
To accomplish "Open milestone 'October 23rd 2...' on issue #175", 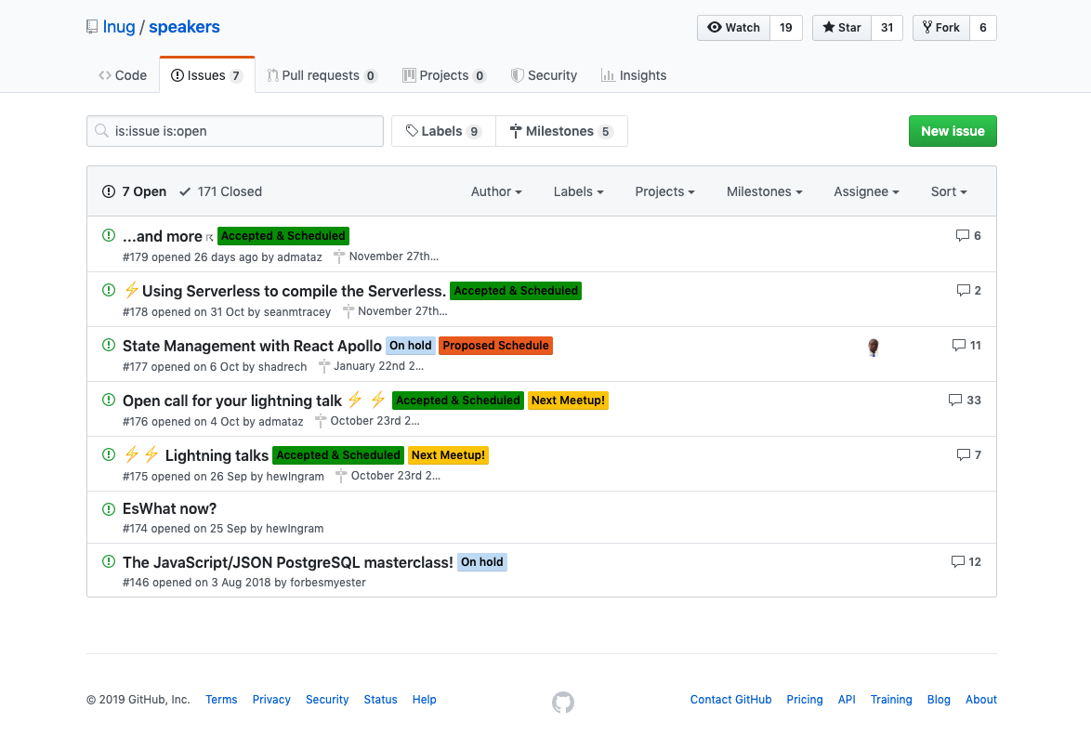I will click(x=388, y=477).
